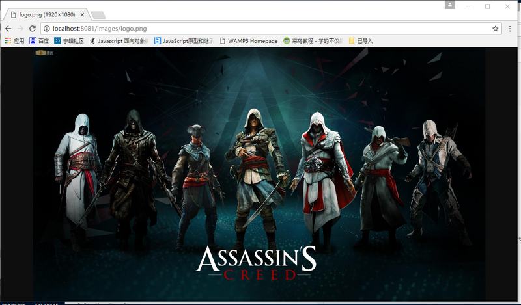Viewport: 521px width, 305px height.
Task: Open the JavaScript原型和继承 bookmark
Action: [x=184, y=41]
